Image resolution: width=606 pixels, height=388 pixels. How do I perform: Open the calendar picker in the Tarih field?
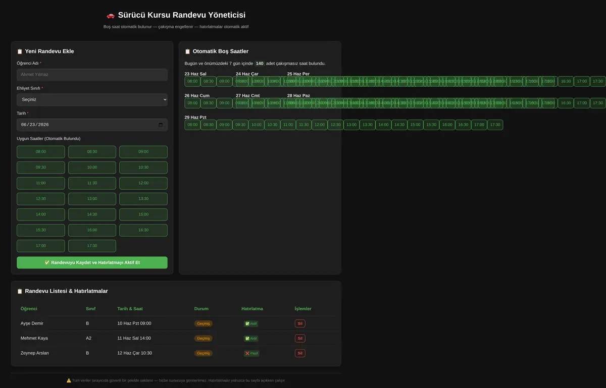(x=161, y=125)
